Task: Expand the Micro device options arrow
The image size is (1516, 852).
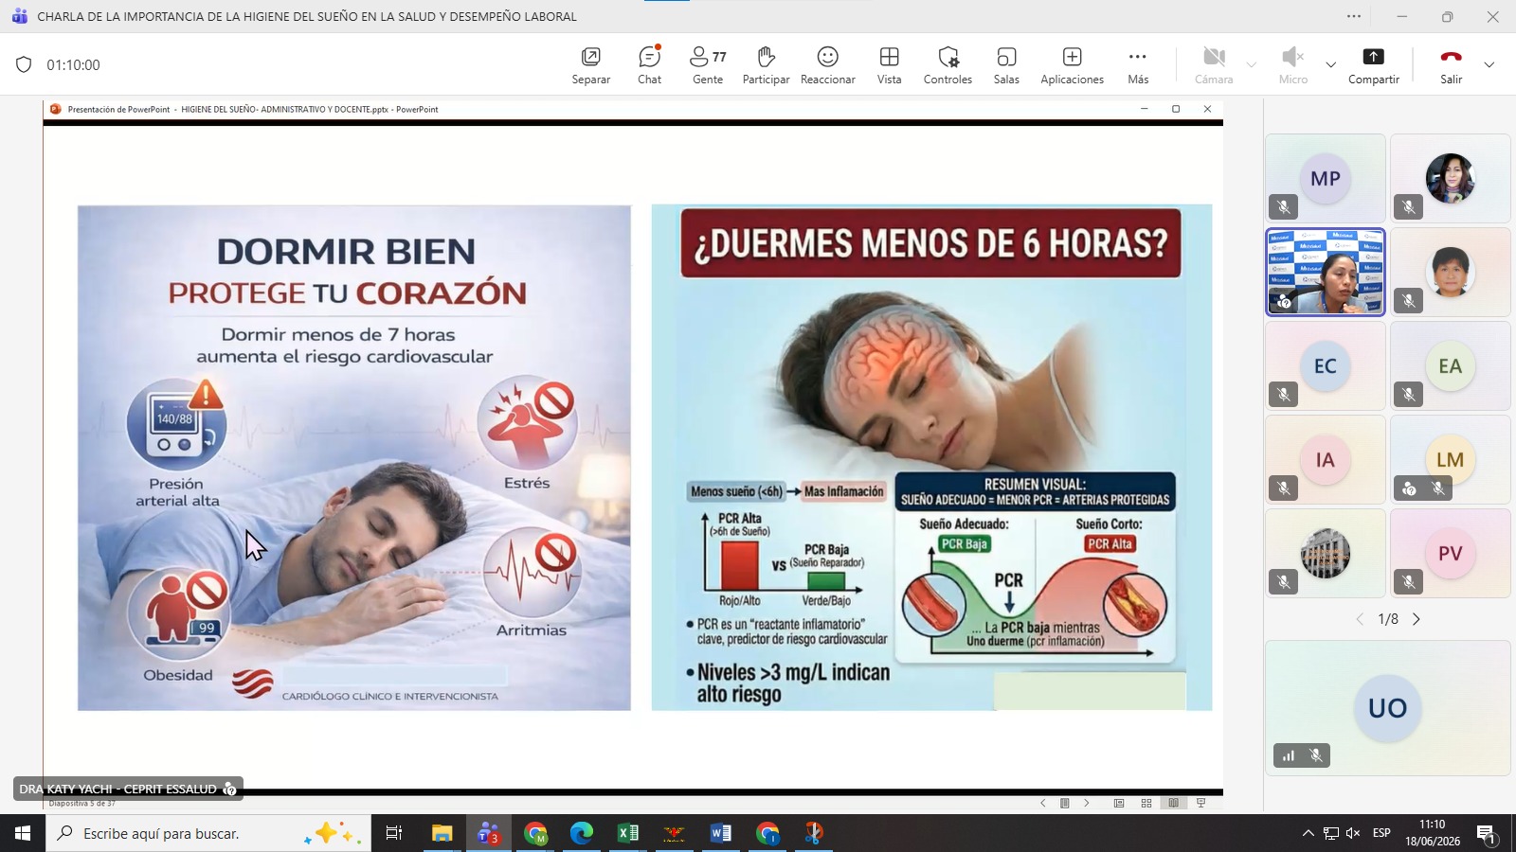Action: pos(1330,65)
